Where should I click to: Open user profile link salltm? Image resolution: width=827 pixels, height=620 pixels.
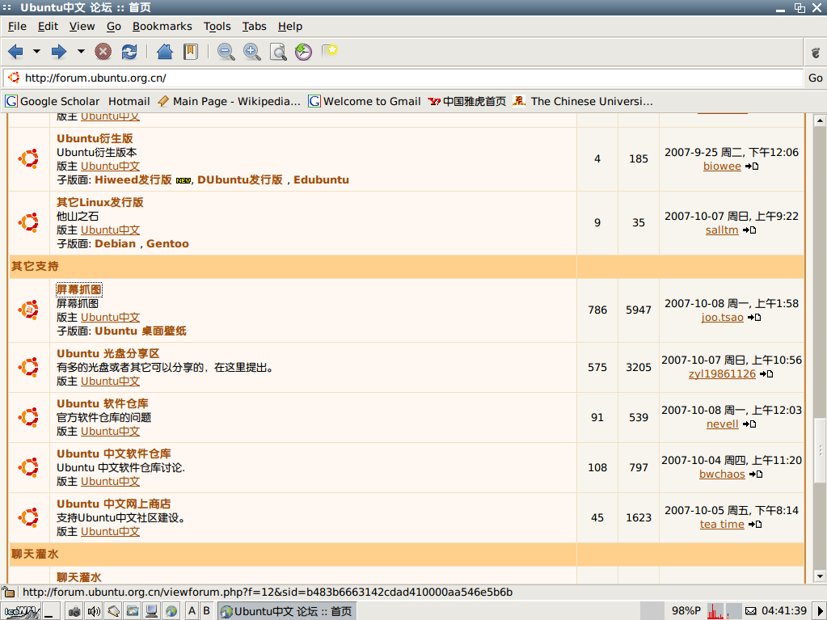click(x=722, y=230)
